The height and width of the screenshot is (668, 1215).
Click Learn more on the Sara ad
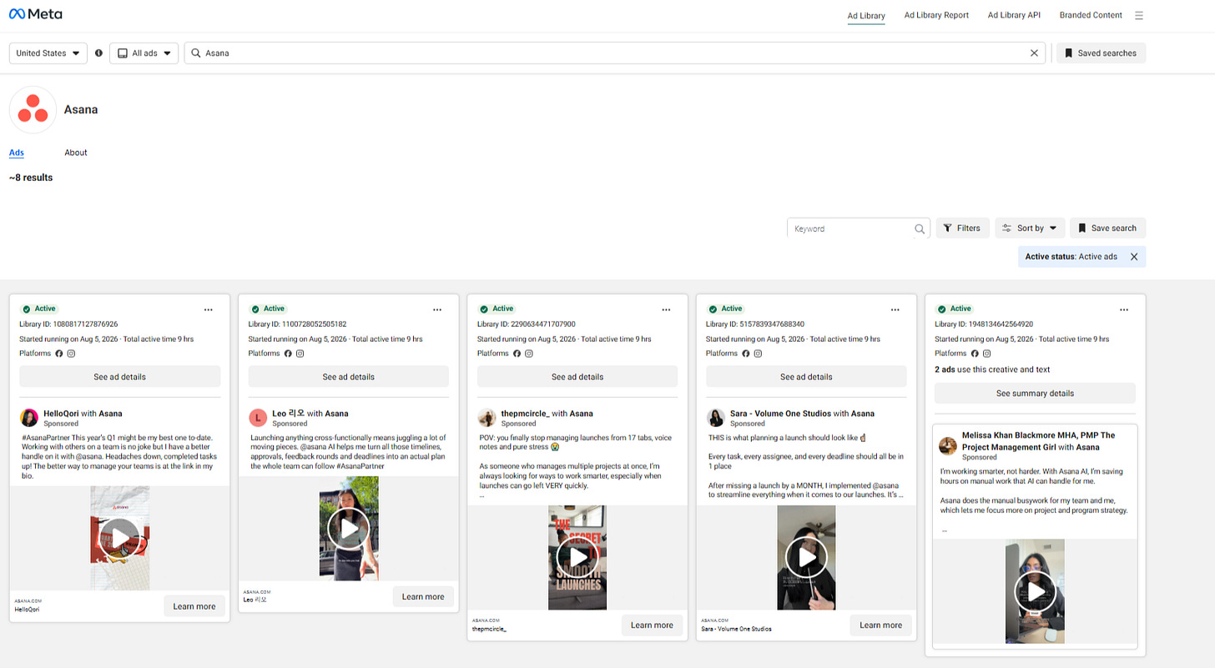pos(880,625)
